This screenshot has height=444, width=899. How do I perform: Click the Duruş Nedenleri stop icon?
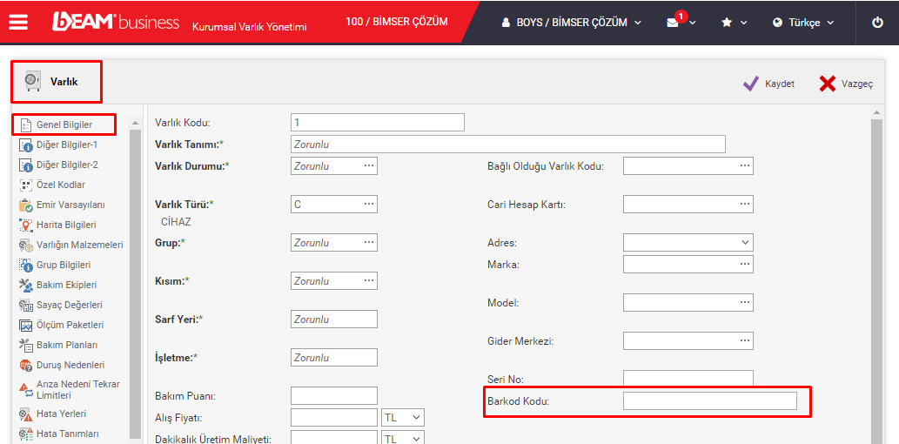click(x=26, y=365)
